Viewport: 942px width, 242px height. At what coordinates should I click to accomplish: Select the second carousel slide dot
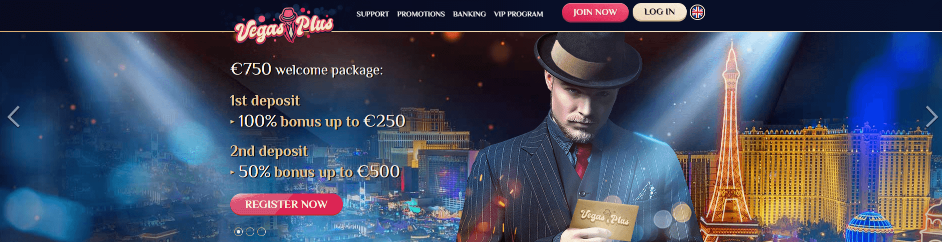(250, 231)
